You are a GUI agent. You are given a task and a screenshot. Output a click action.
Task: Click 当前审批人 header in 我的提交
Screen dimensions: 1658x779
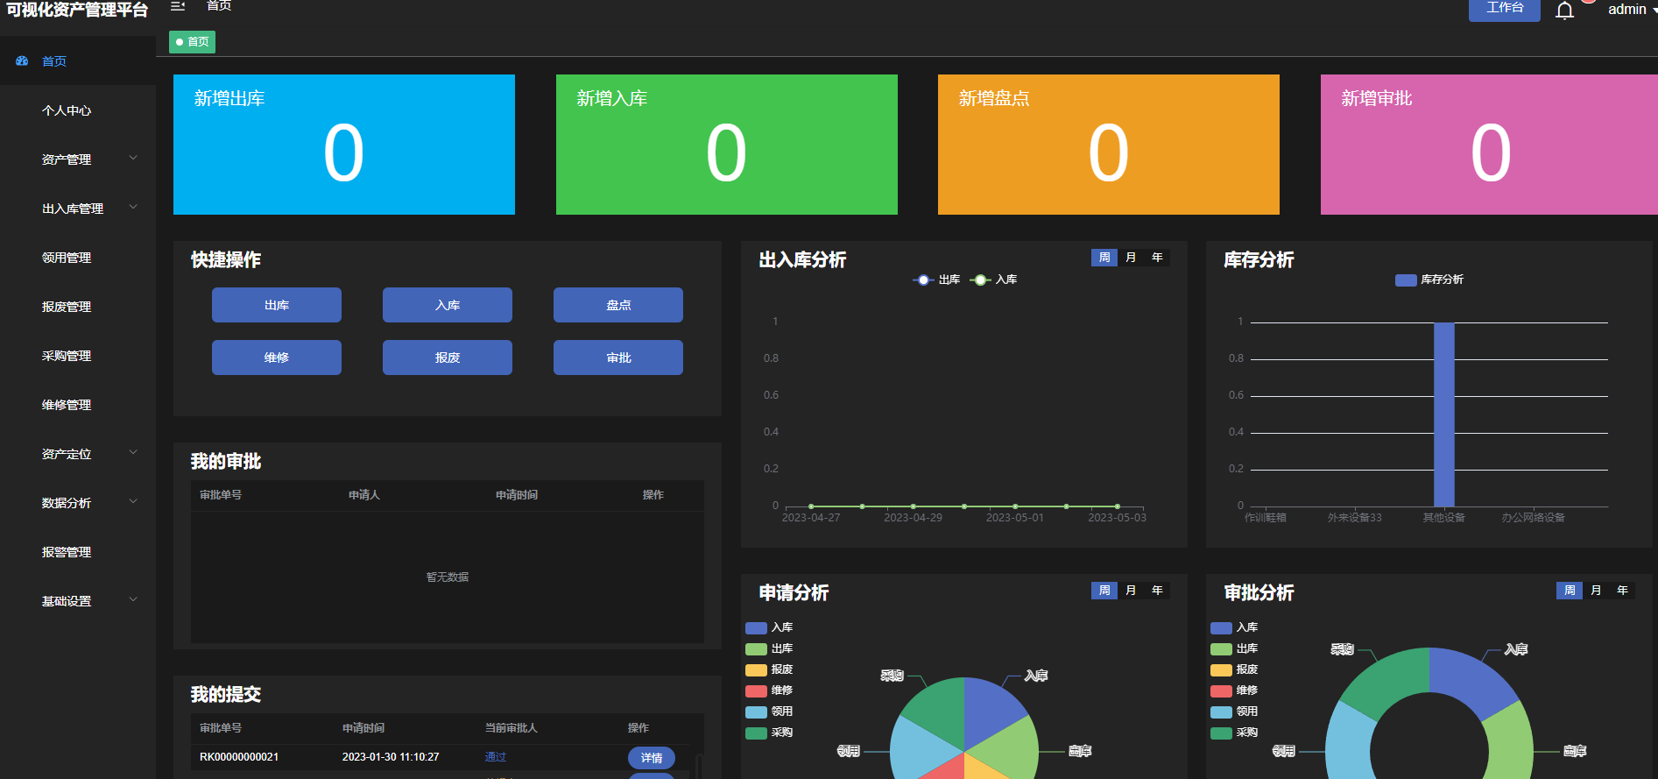click(512, 728)
